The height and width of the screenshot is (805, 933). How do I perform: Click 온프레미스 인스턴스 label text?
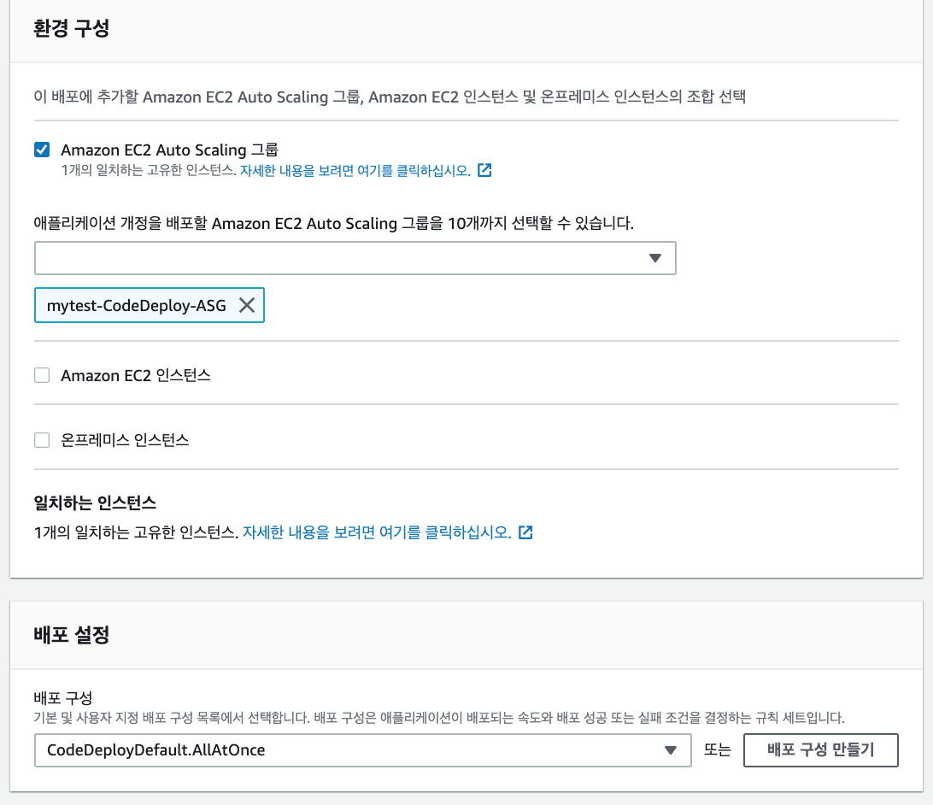click(x=125, y=440)
